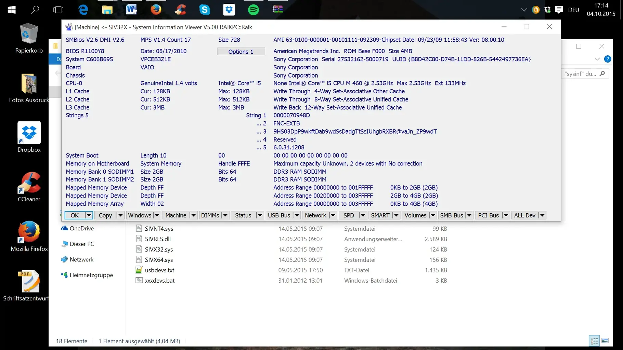
Task: Open Network dropdown arrow
Action: coord(333,215)
